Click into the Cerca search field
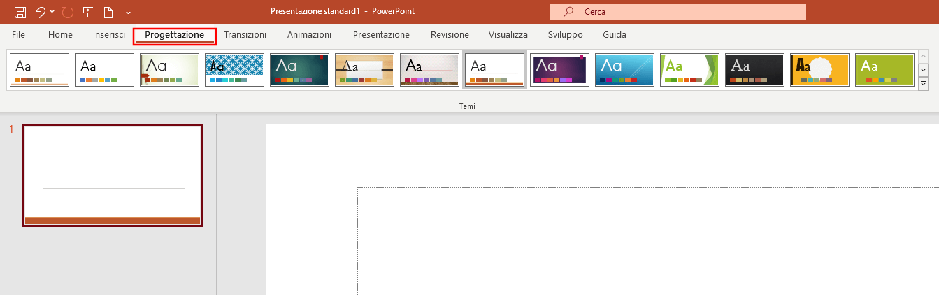 (x=678, y=12)
